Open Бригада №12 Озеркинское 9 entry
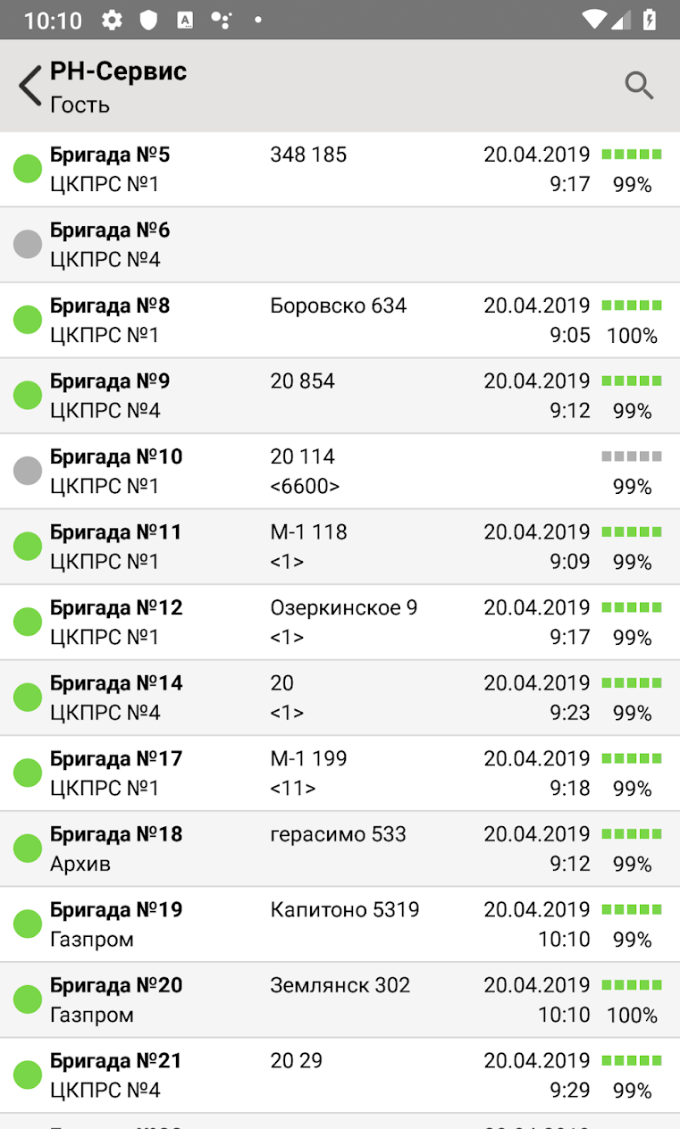 [340, 623]
